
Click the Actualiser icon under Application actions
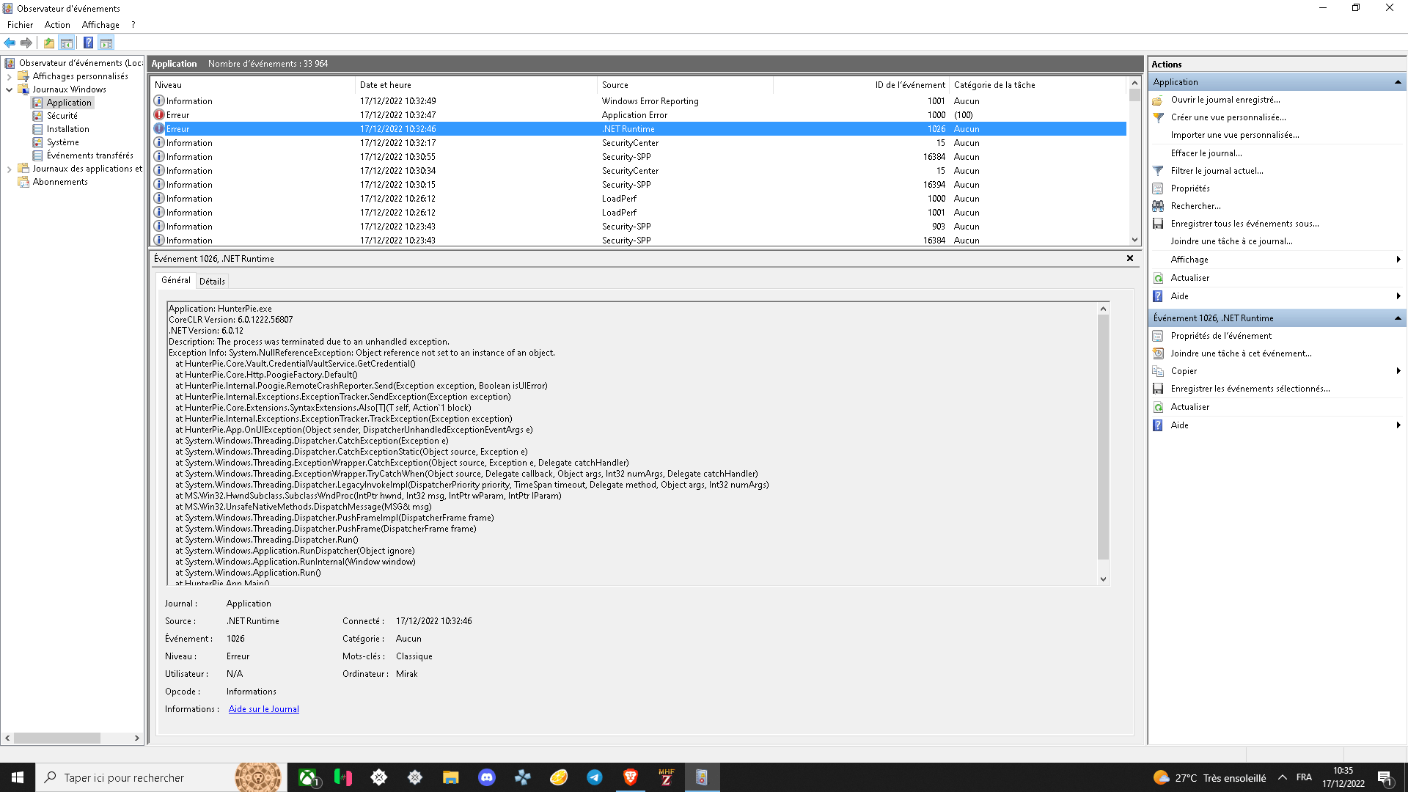[x=1158, y=278]
